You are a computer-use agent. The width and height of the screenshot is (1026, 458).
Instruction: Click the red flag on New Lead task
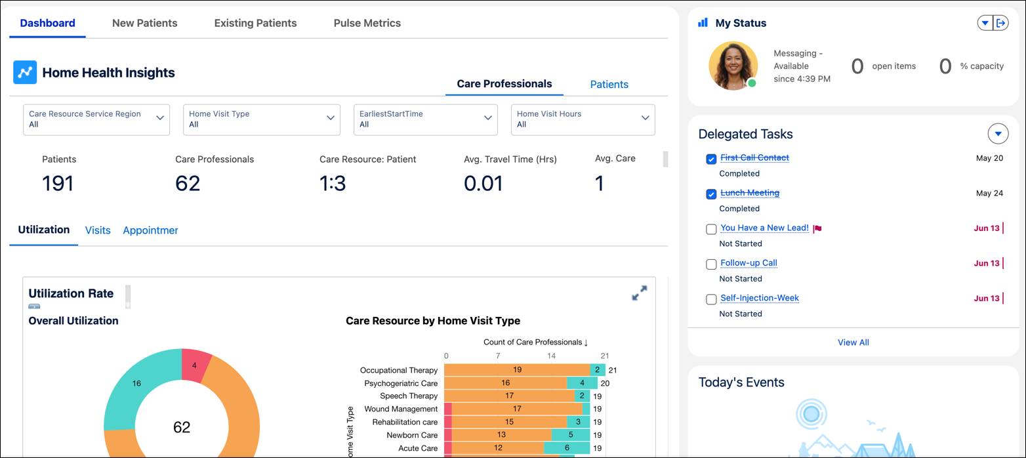(817, 228)
